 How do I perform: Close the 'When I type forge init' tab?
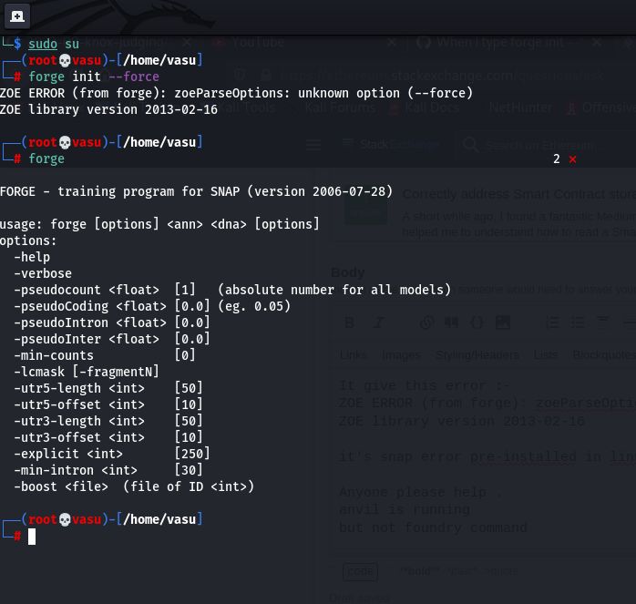[597, 42]
